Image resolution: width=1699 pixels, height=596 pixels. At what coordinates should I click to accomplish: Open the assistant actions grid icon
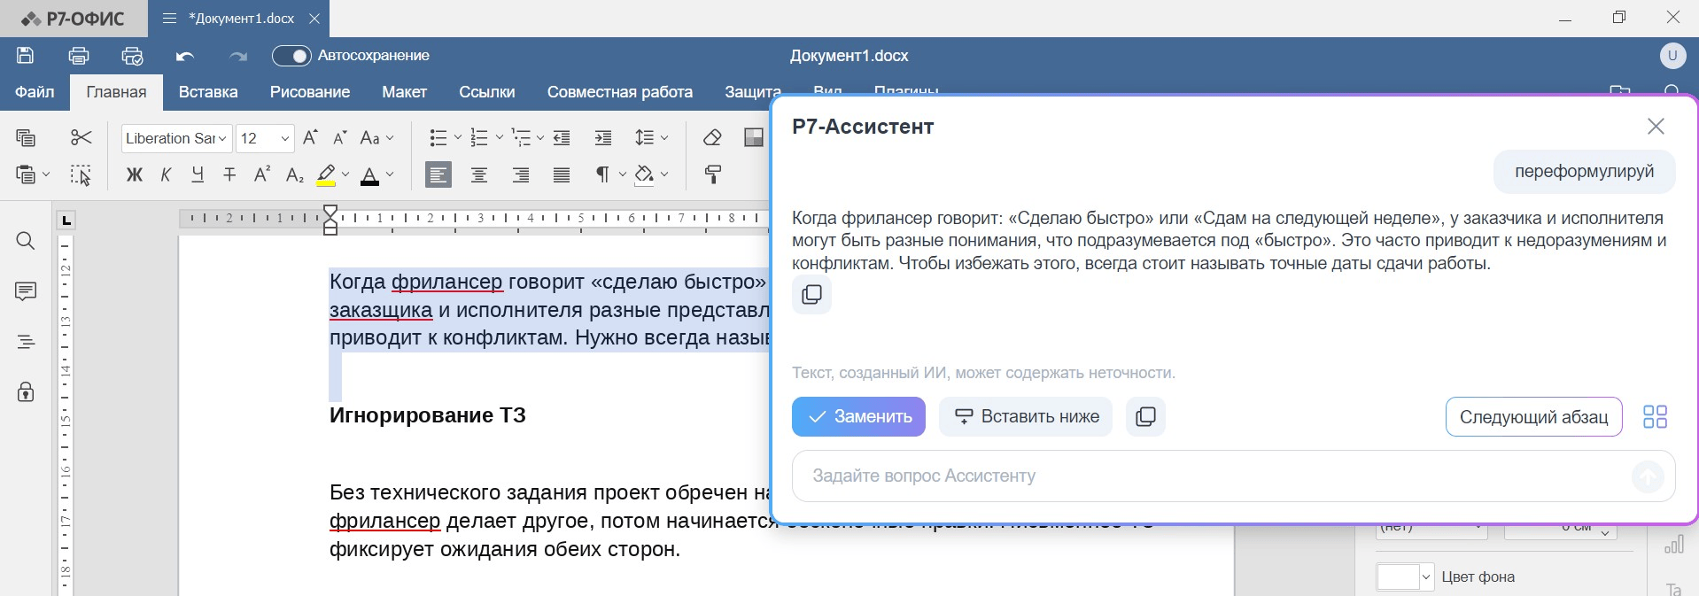pos(1655,416)
